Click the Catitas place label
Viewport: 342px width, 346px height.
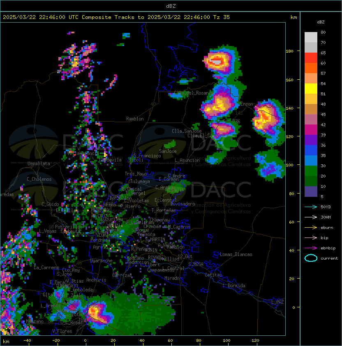213,275
